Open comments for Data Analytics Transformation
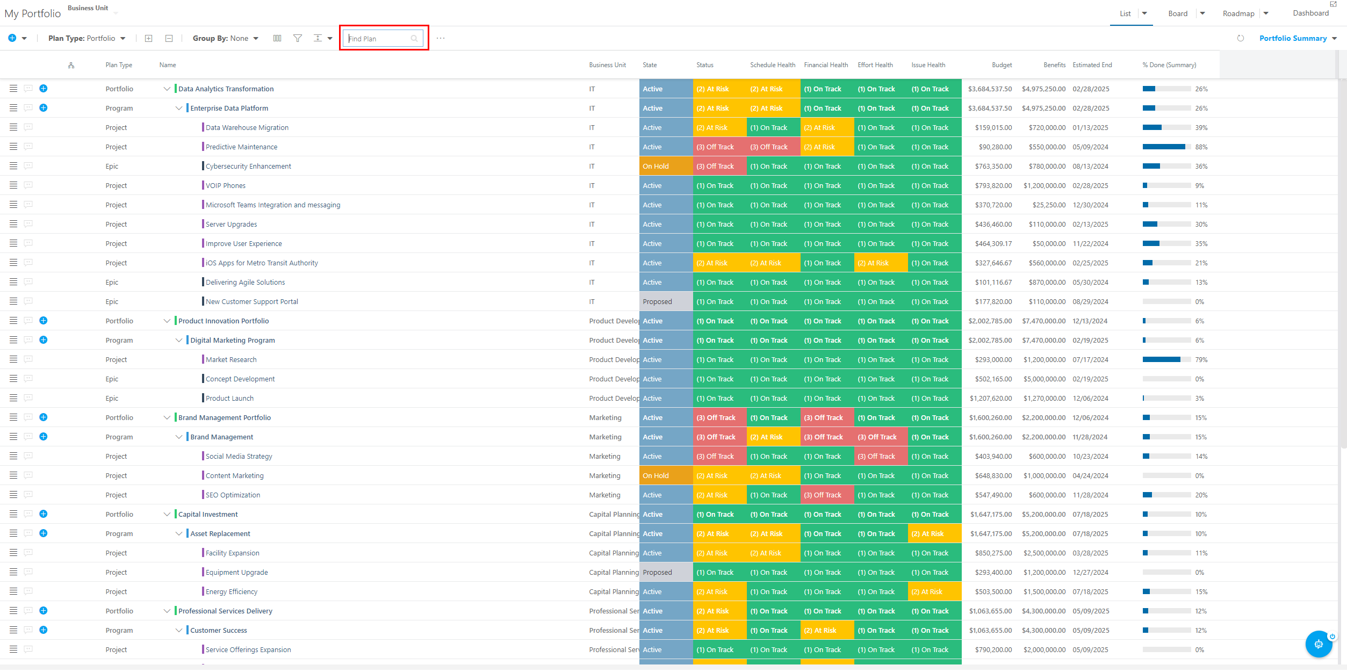Viewport: 1347px width, 672px height. pyautogui.click(x=28, y=89)
